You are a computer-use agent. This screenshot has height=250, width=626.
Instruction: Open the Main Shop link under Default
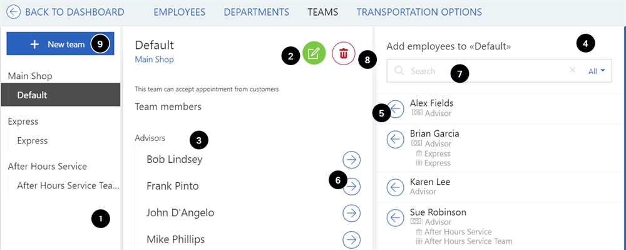pyautogui.click(x=154, y=60)
